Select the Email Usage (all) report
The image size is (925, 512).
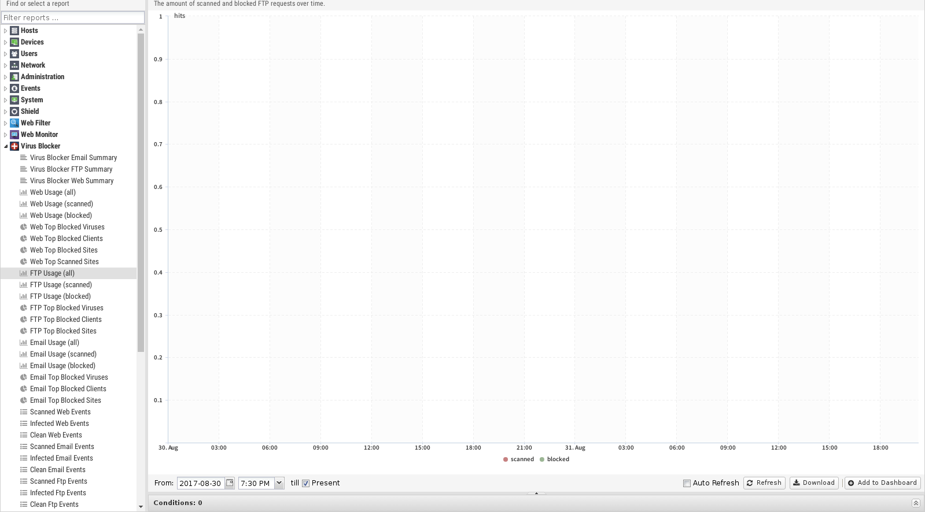[x=54, y=343]
